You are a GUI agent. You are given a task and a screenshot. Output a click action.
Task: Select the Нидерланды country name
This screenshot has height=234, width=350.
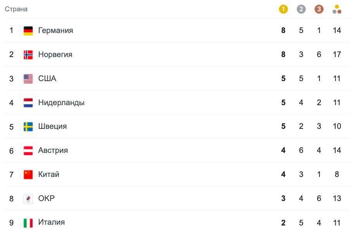[x=61, y=102]
